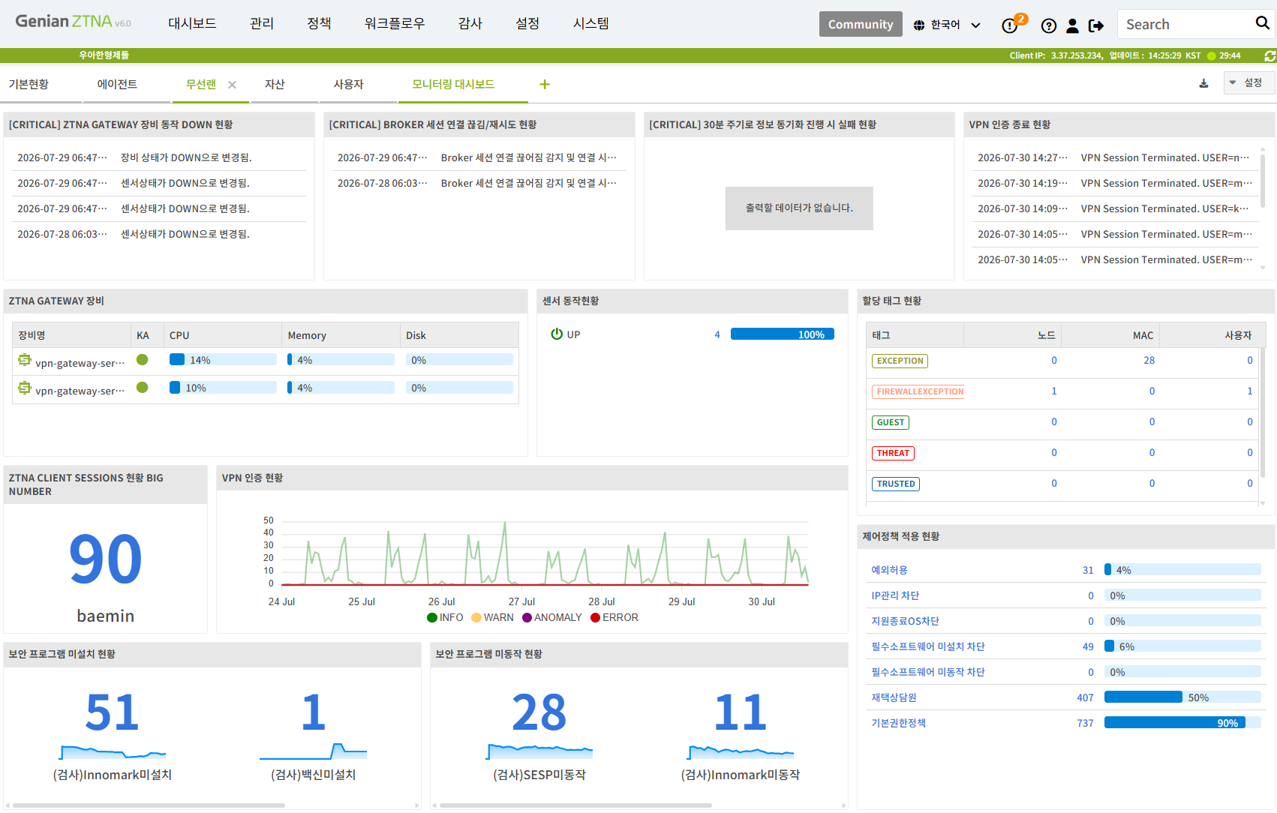Click the refresh icon in green bar
1277x813 pixels.
click(x=1269, y=55)
